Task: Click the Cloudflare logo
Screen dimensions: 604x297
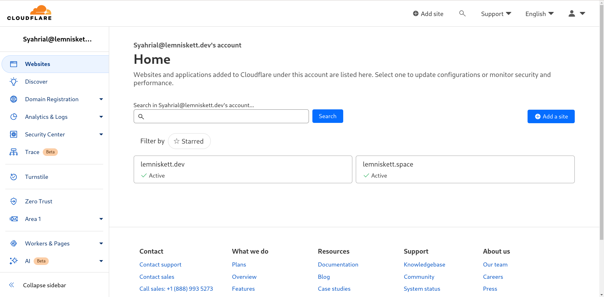Action: pyautogui.click(x=29, y=13)
